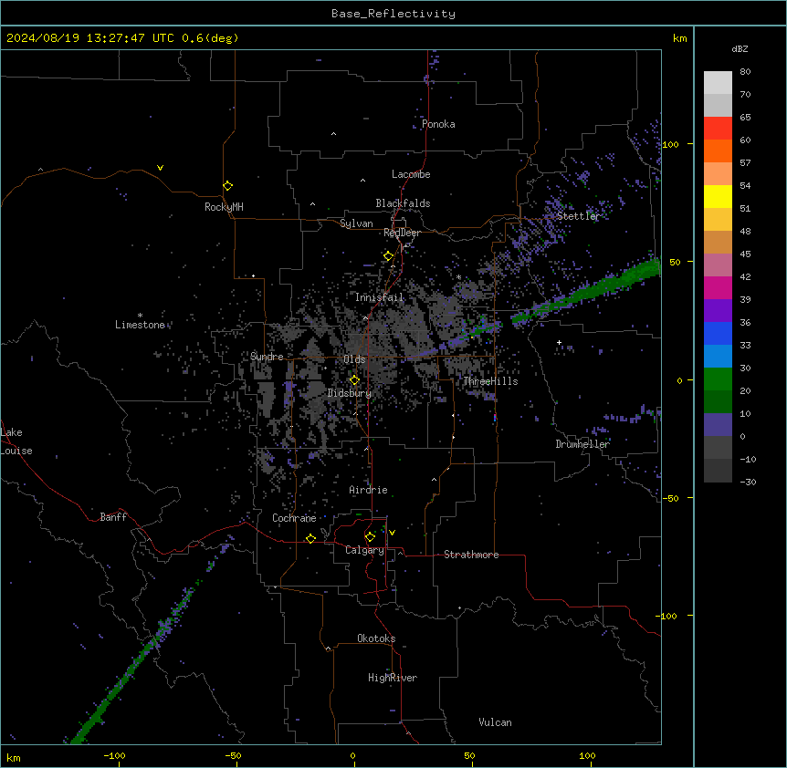Click the white plus marker northwest of Drumheller
787x768 pixels.
559,342
